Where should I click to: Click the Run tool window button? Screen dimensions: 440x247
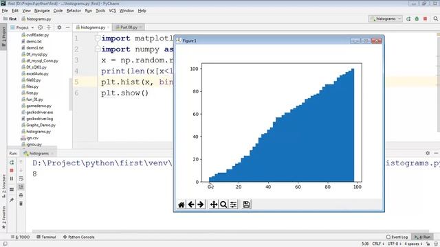423,237
